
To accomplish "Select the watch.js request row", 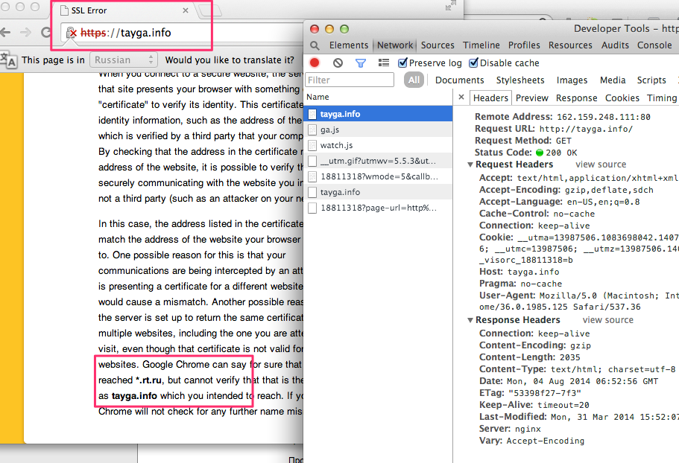I will [379, 145].
